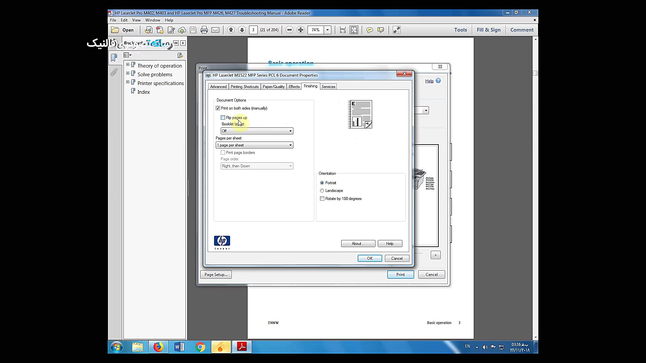
Task: Select Landscape orientation radio button
Action: click(322, 191)
